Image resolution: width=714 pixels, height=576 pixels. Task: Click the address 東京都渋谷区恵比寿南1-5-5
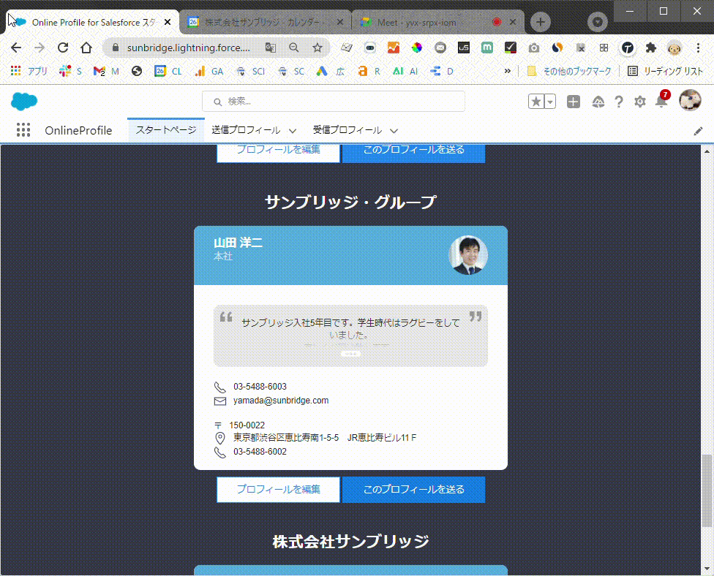286,438
